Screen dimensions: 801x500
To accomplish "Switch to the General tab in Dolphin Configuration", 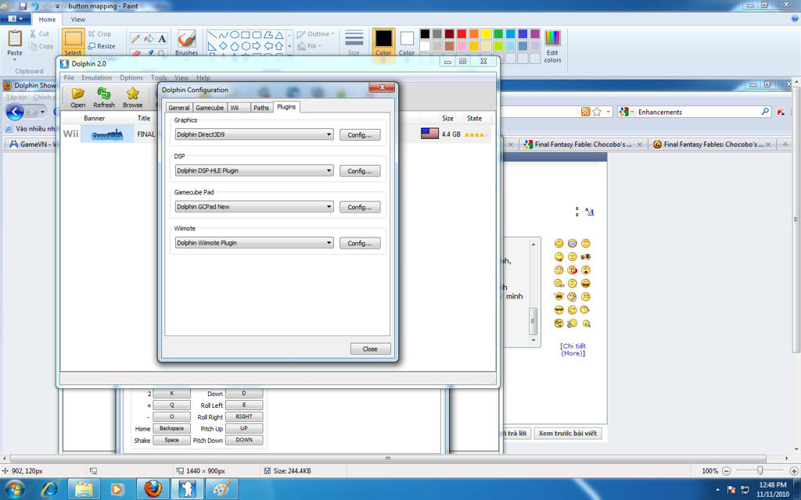I will [x=179, y=108].
